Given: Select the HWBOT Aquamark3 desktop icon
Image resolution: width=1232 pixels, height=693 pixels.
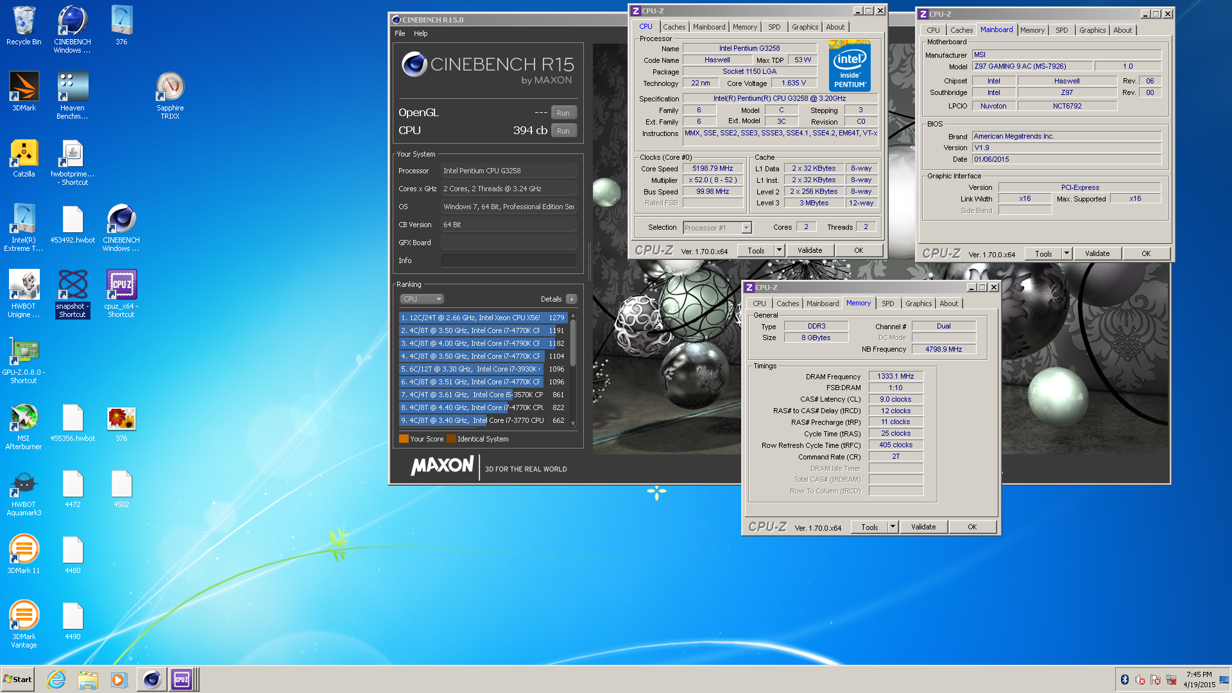Looking at the screenshot, I should pos(24,493).
